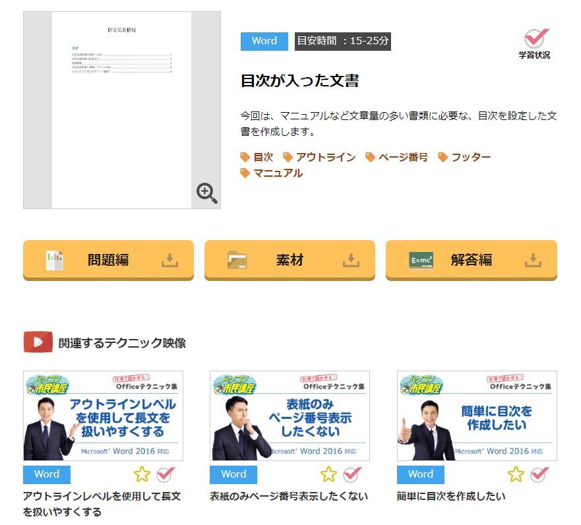Download the 問題編 file
Image resolution: width=581 pixels, height=525 pixels.
tap(108, 260)
